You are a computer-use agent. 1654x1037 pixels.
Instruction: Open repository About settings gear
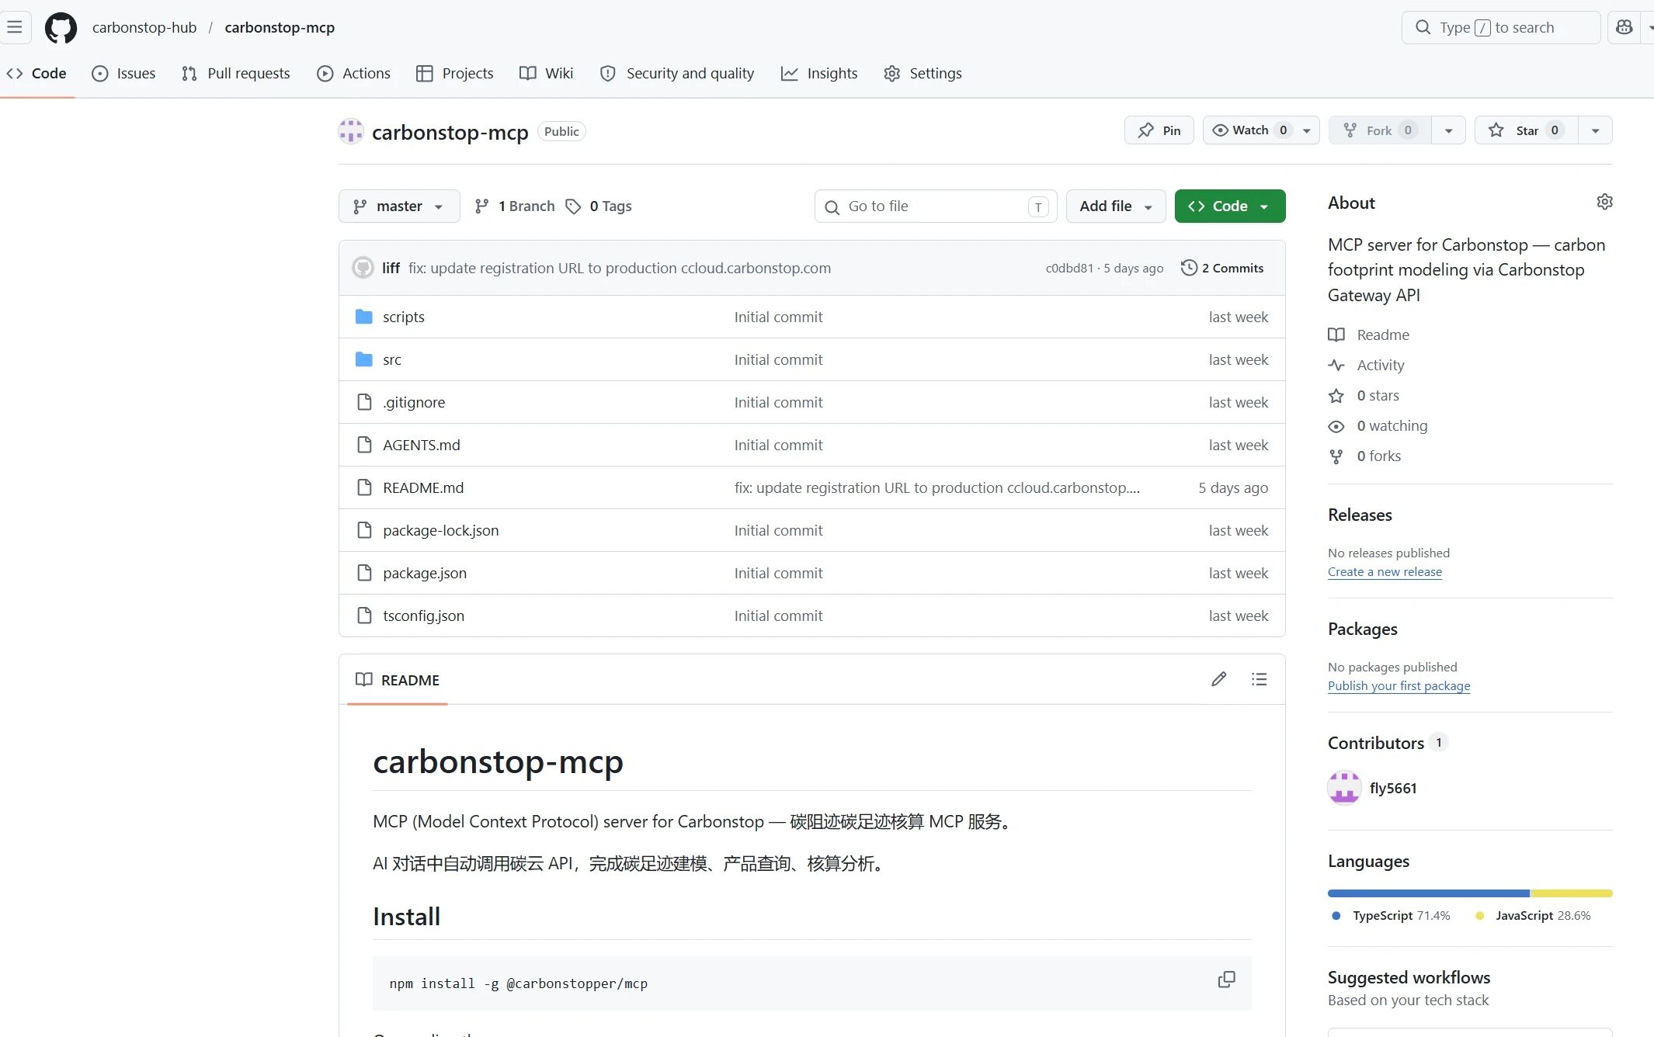tap(1604, 202)
